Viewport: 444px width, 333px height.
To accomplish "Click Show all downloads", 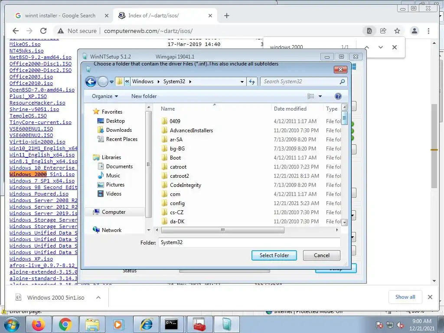I will [405, 297].
